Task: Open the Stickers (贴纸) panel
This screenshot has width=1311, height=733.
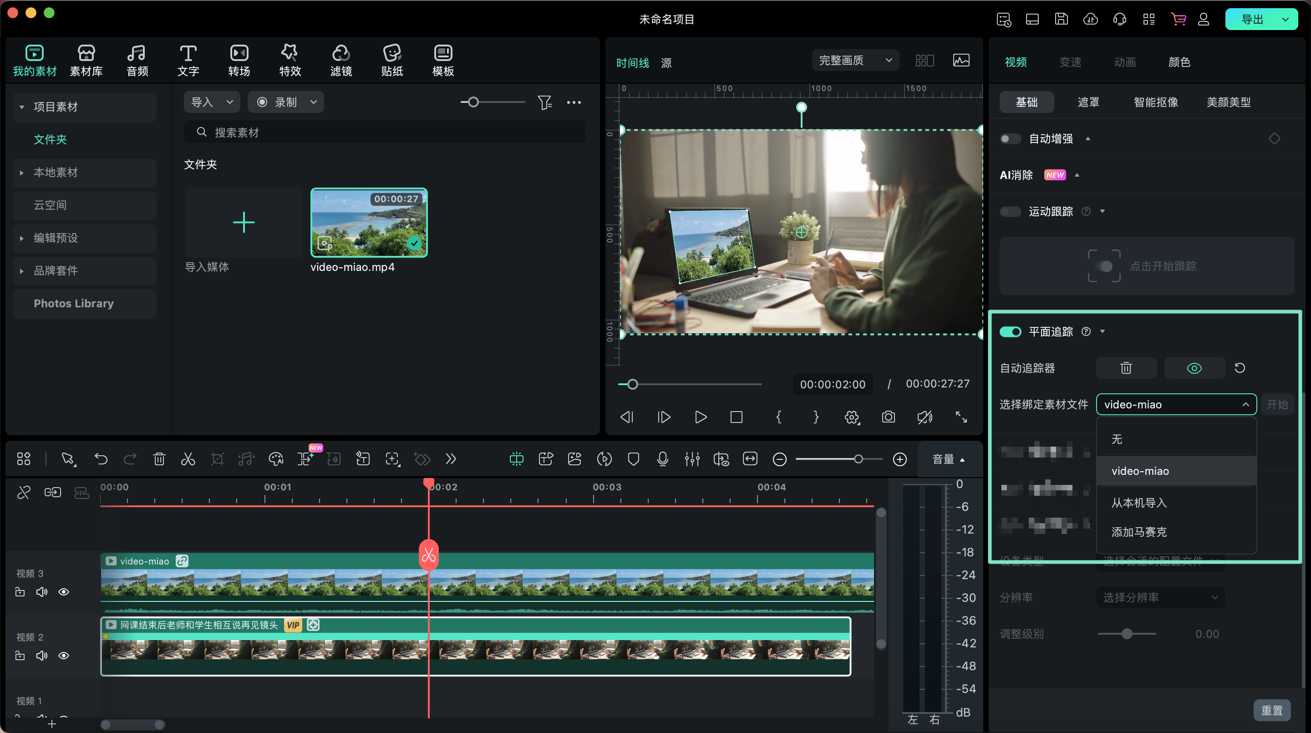Action: pos(391,60)
